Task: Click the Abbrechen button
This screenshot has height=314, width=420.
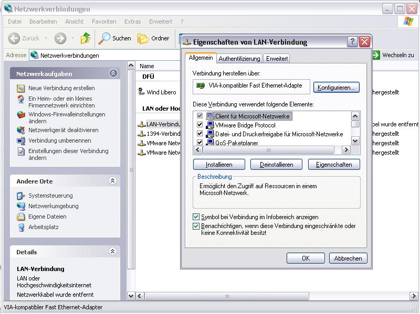Action: [348, 258]
